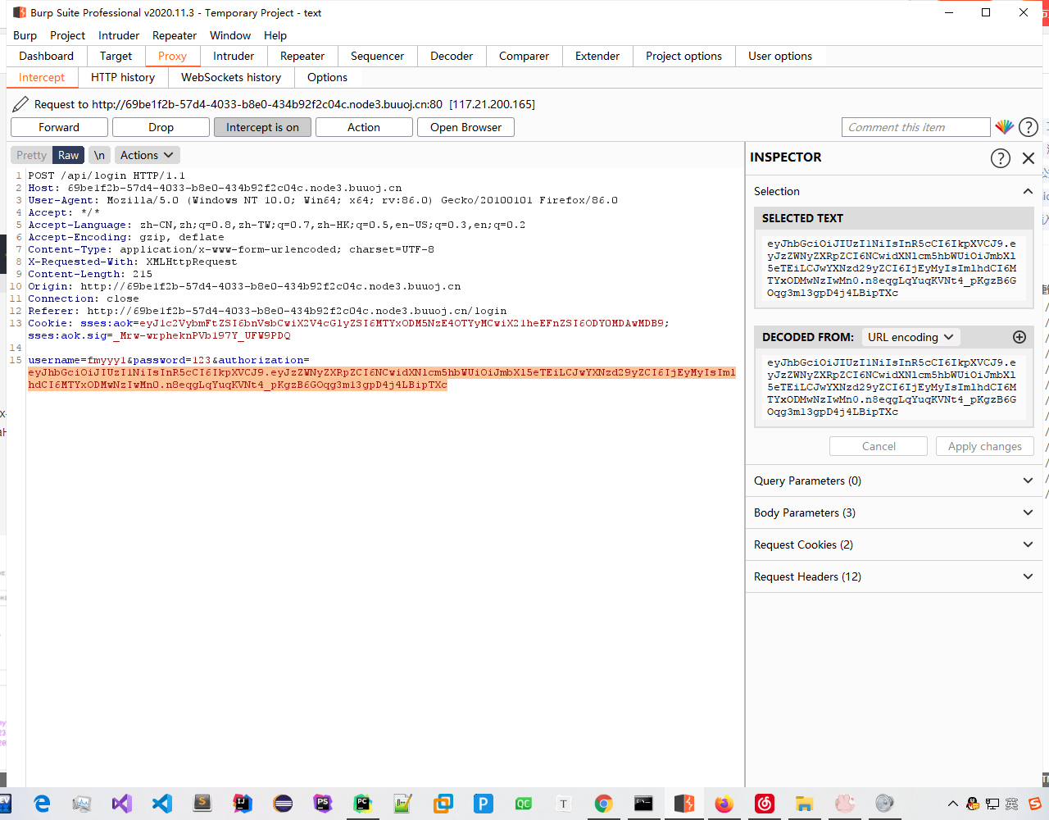Viewport: 1049px width, 820px height.
Task: Open the Intruder menu in menu bar
Action: click(x=119, y=35)
